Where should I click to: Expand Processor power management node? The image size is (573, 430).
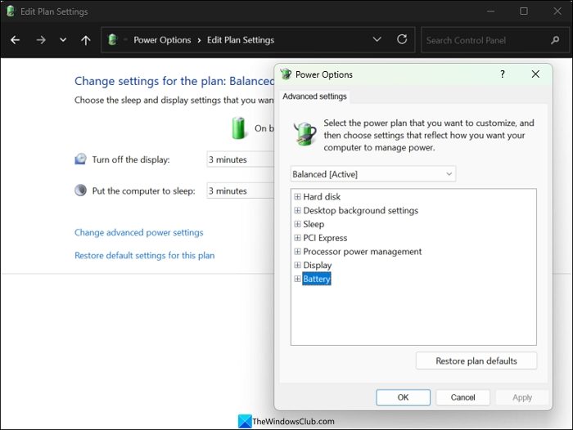(297, 252)
